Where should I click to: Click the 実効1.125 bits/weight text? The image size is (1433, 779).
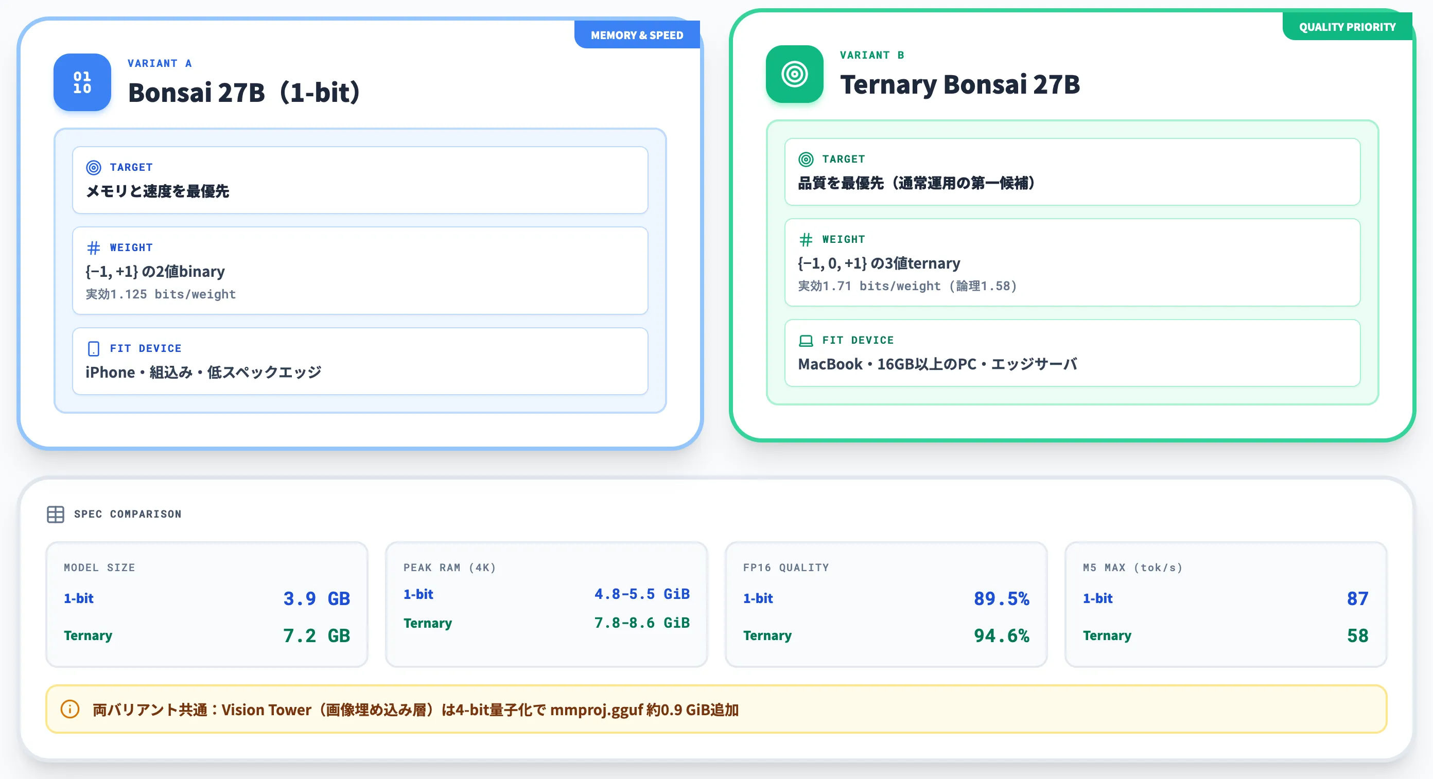(160, 294)
